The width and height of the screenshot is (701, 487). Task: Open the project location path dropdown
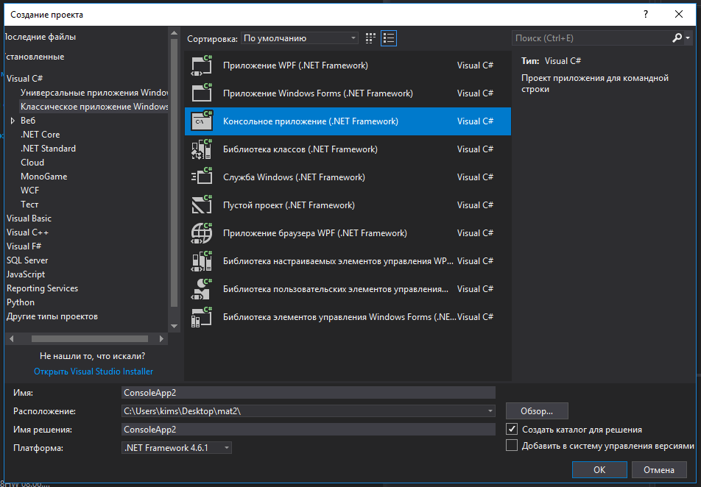490,411
